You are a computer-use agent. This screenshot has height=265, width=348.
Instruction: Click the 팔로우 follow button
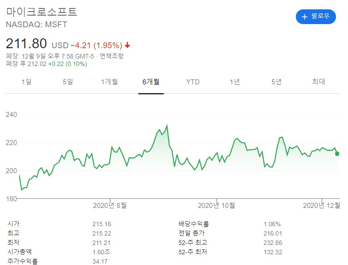tap(315, 17)
